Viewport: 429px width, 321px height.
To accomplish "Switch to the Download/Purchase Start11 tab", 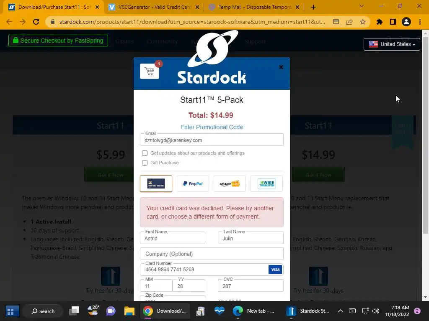I will (x=53, y=7).
